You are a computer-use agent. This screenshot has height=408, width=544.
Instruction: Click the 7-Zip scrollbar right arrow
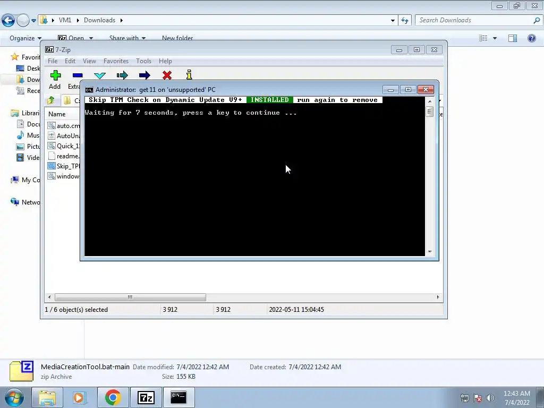coord(438,297)
